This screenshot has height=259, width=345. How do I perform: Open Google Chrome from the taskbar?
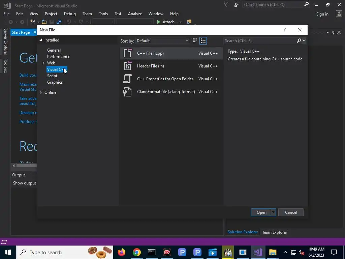click(x=137, y=252)
